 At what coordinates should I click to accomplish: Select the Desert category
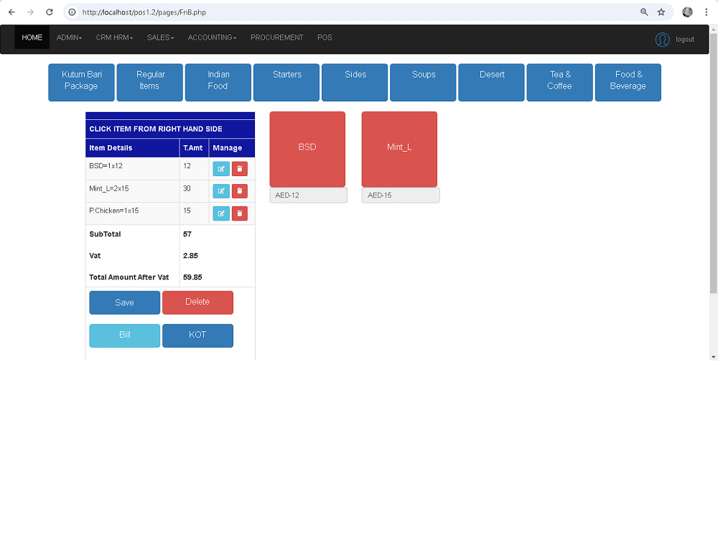491,82
